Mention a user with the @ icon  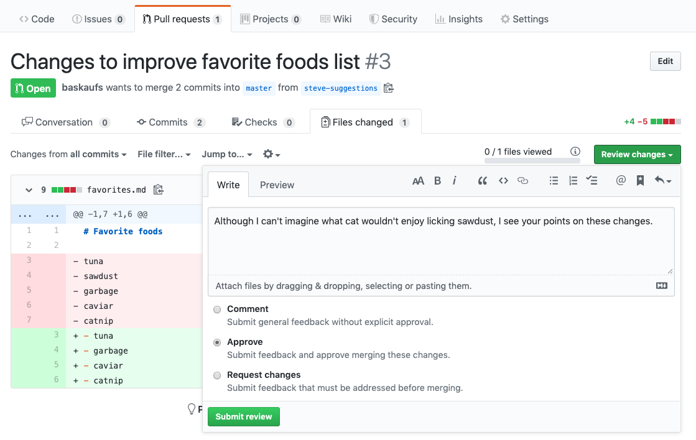tap(621, 180)
